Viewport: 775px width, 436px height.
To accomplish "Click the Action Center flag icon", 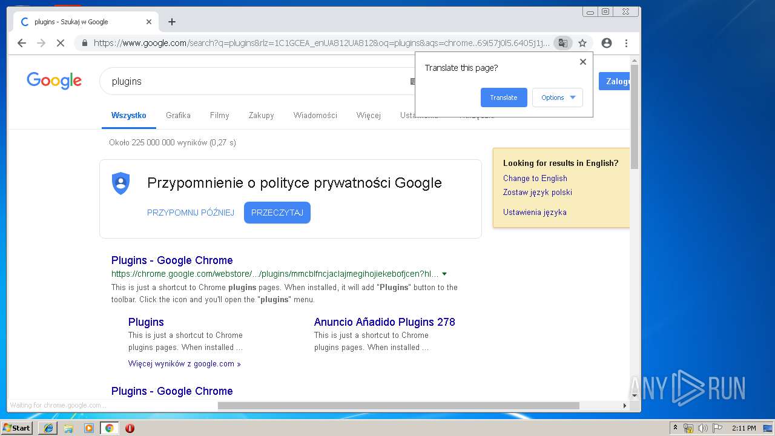I will [717, 428].
